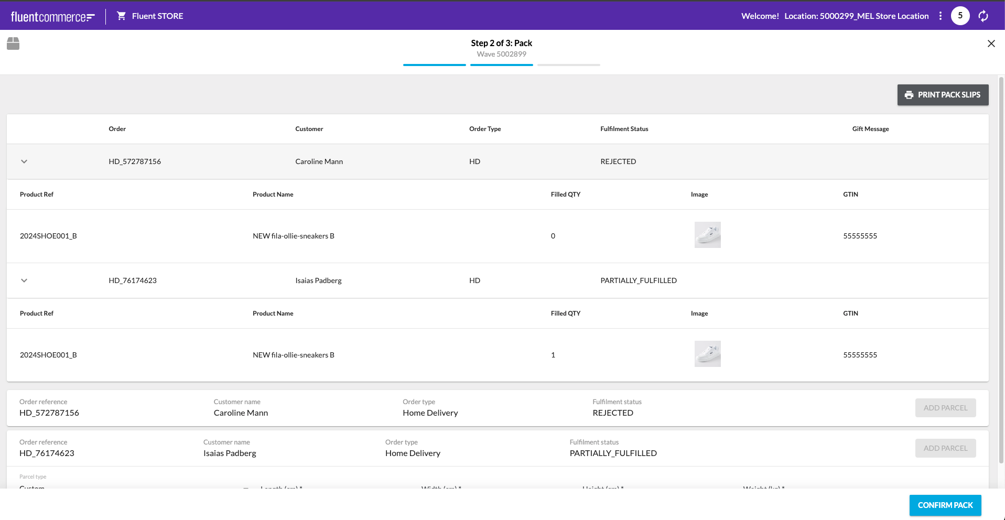Click the Print Pack Slips button

point(943,95)
